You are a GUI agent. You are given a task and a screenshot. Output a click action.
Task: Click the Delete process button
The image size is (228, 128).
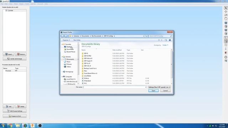(21, 107)
